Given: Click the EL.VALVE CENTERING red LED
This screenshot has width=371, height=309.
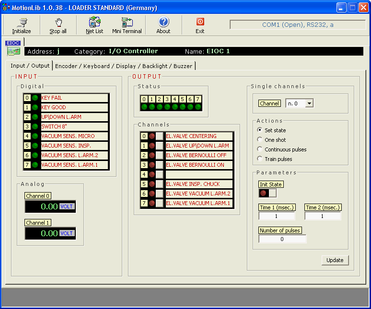Looking at the screenshot, I should coord(152,136).
